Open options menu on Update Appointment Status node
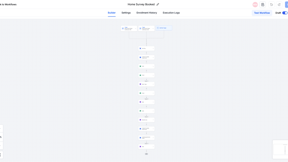Screen dimensions: 288x162 (x=153, y=138)
